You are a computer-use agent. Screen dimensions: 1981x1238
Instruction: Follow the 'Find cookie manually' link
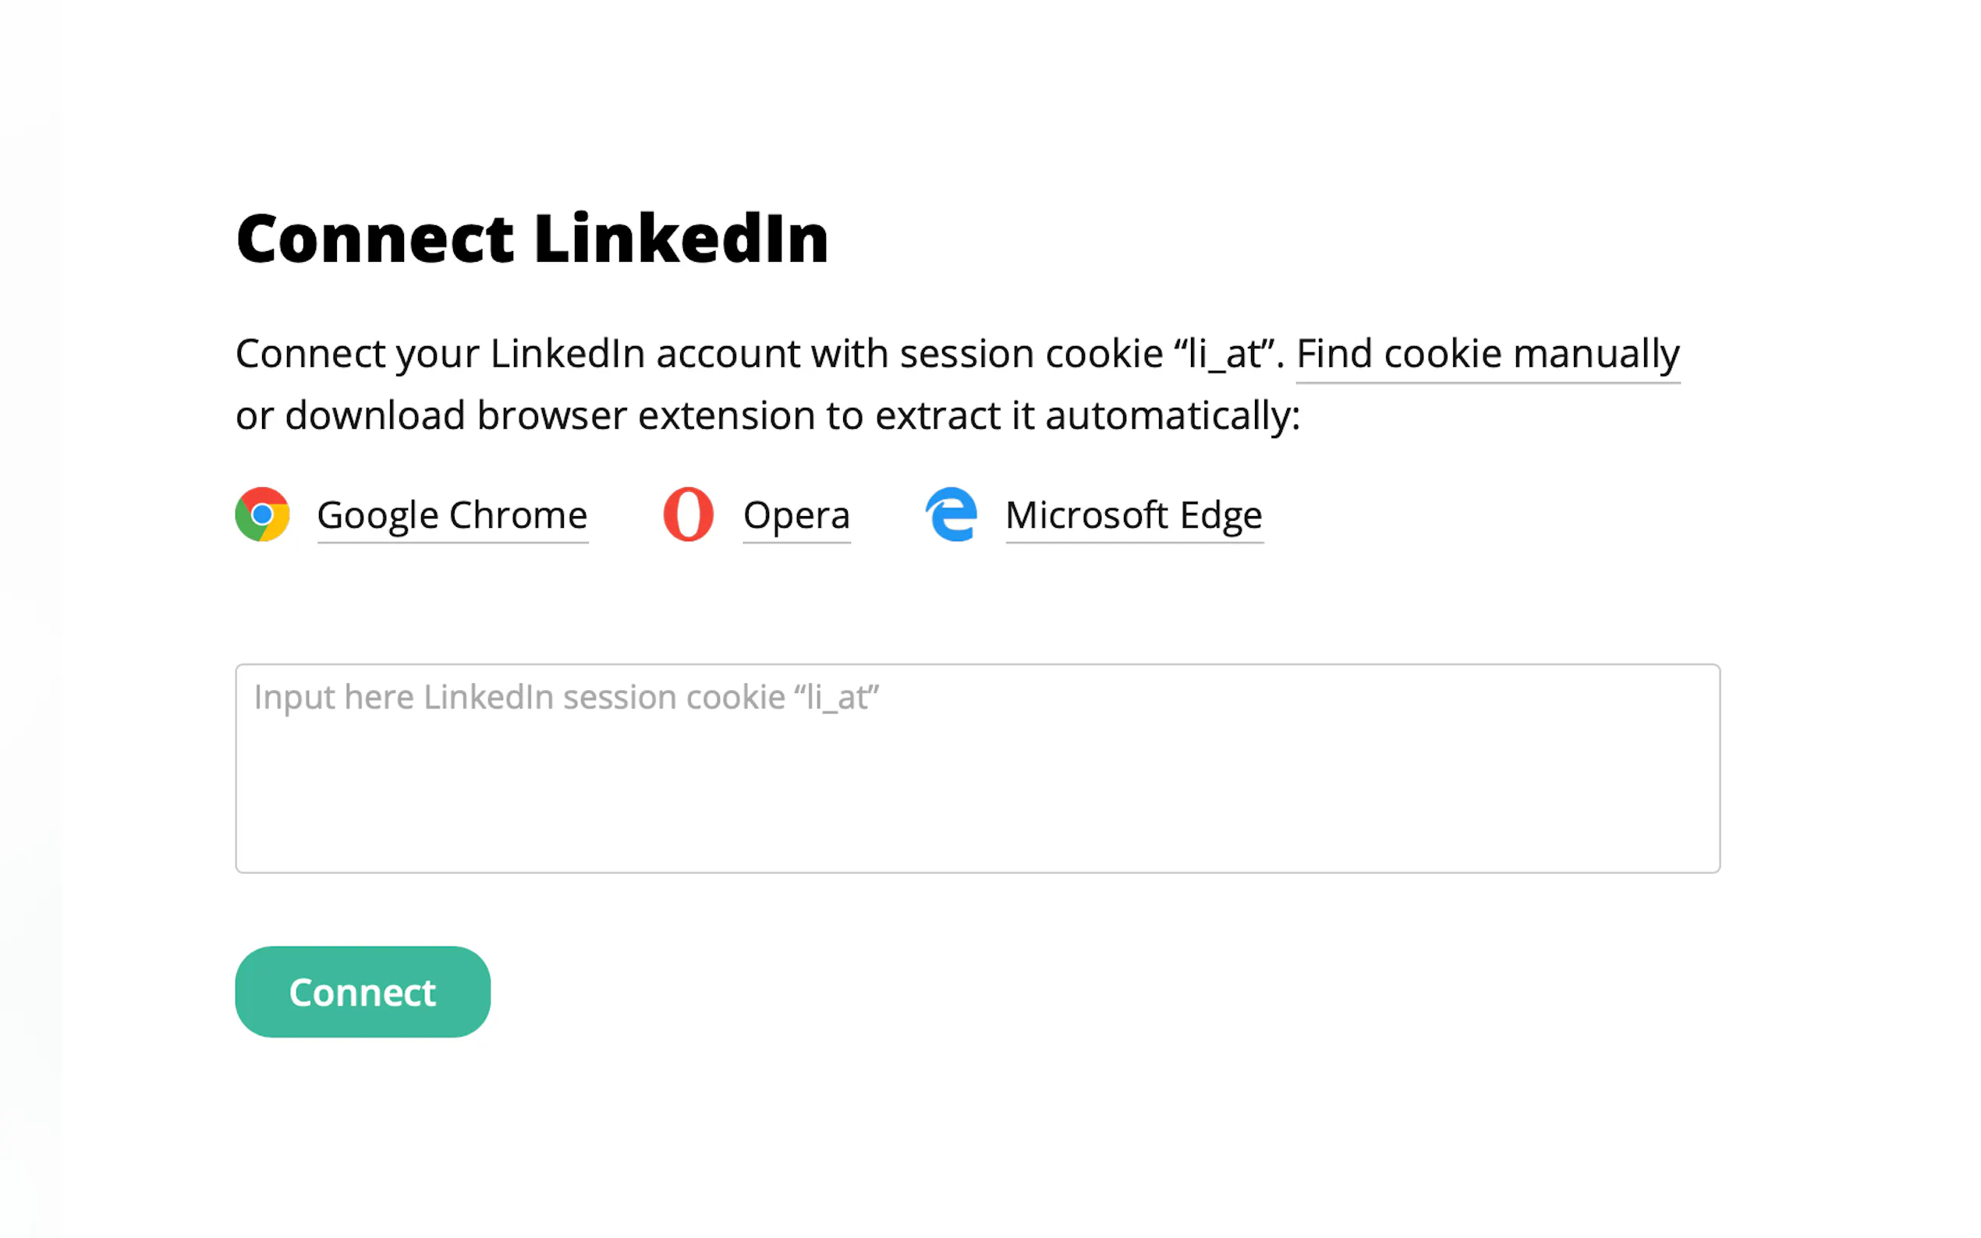[1487, 354]
